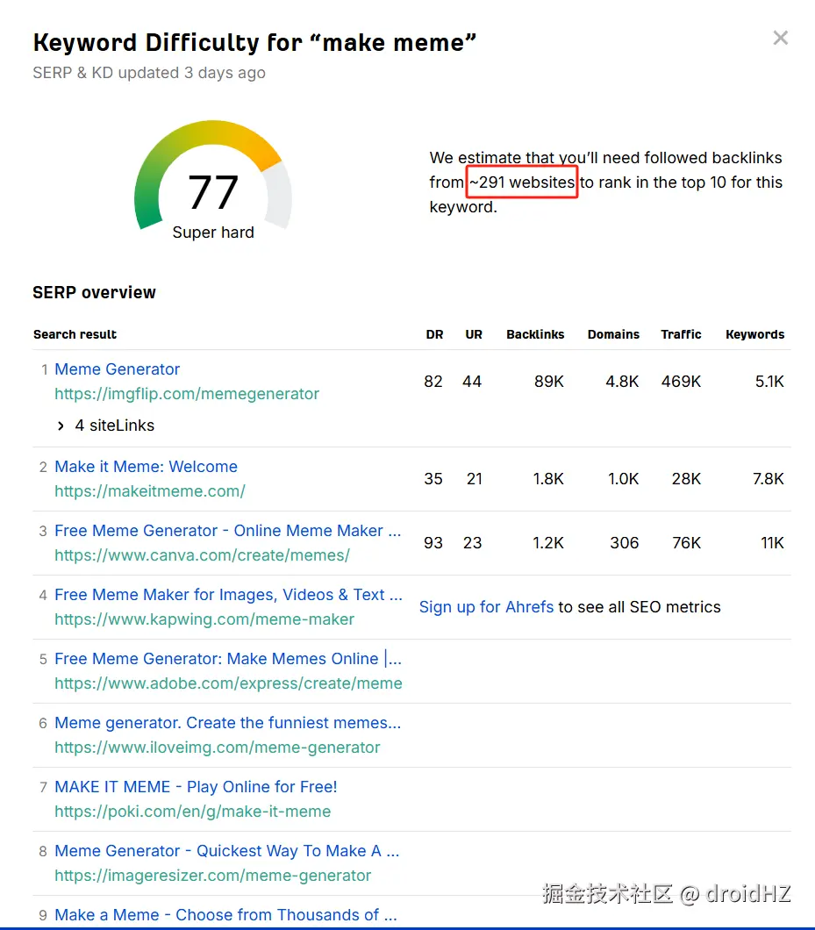The image size is (815, 930).
Task: Open the Make it Meme: Welcome result
Action: coord(146,466)
